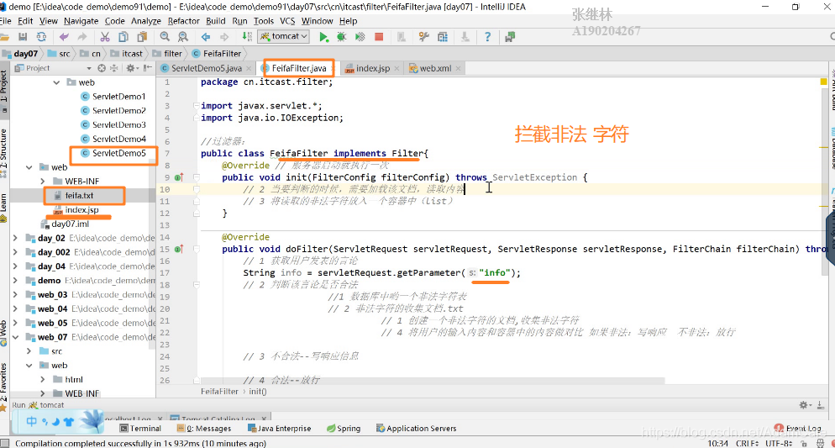Click the Save All toolbar icon
This screenshot has width=835, height=448.
point(23,37)
